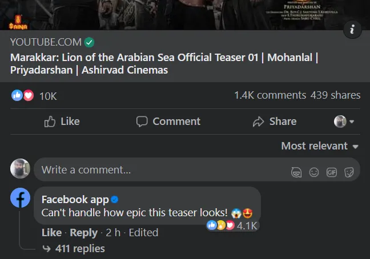
Task: Click the Share button on the post
Action: (274, 122)
